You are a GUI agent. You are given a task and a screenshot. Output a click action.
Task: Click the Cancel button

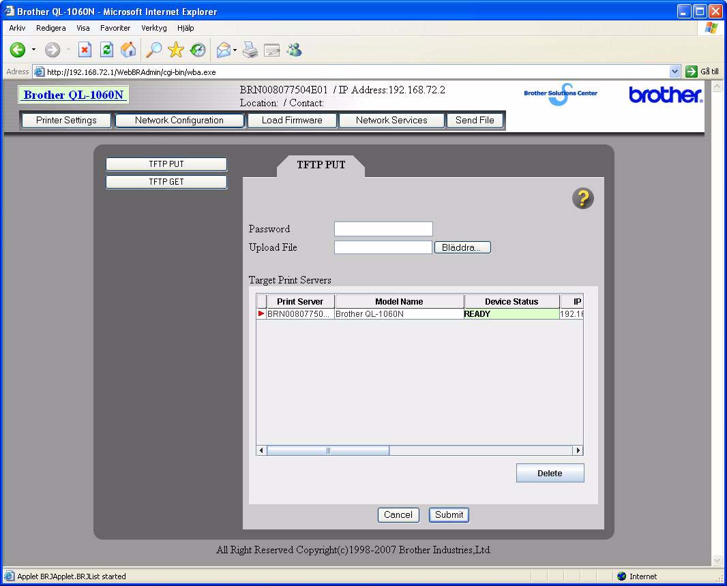tap(398, 514)
